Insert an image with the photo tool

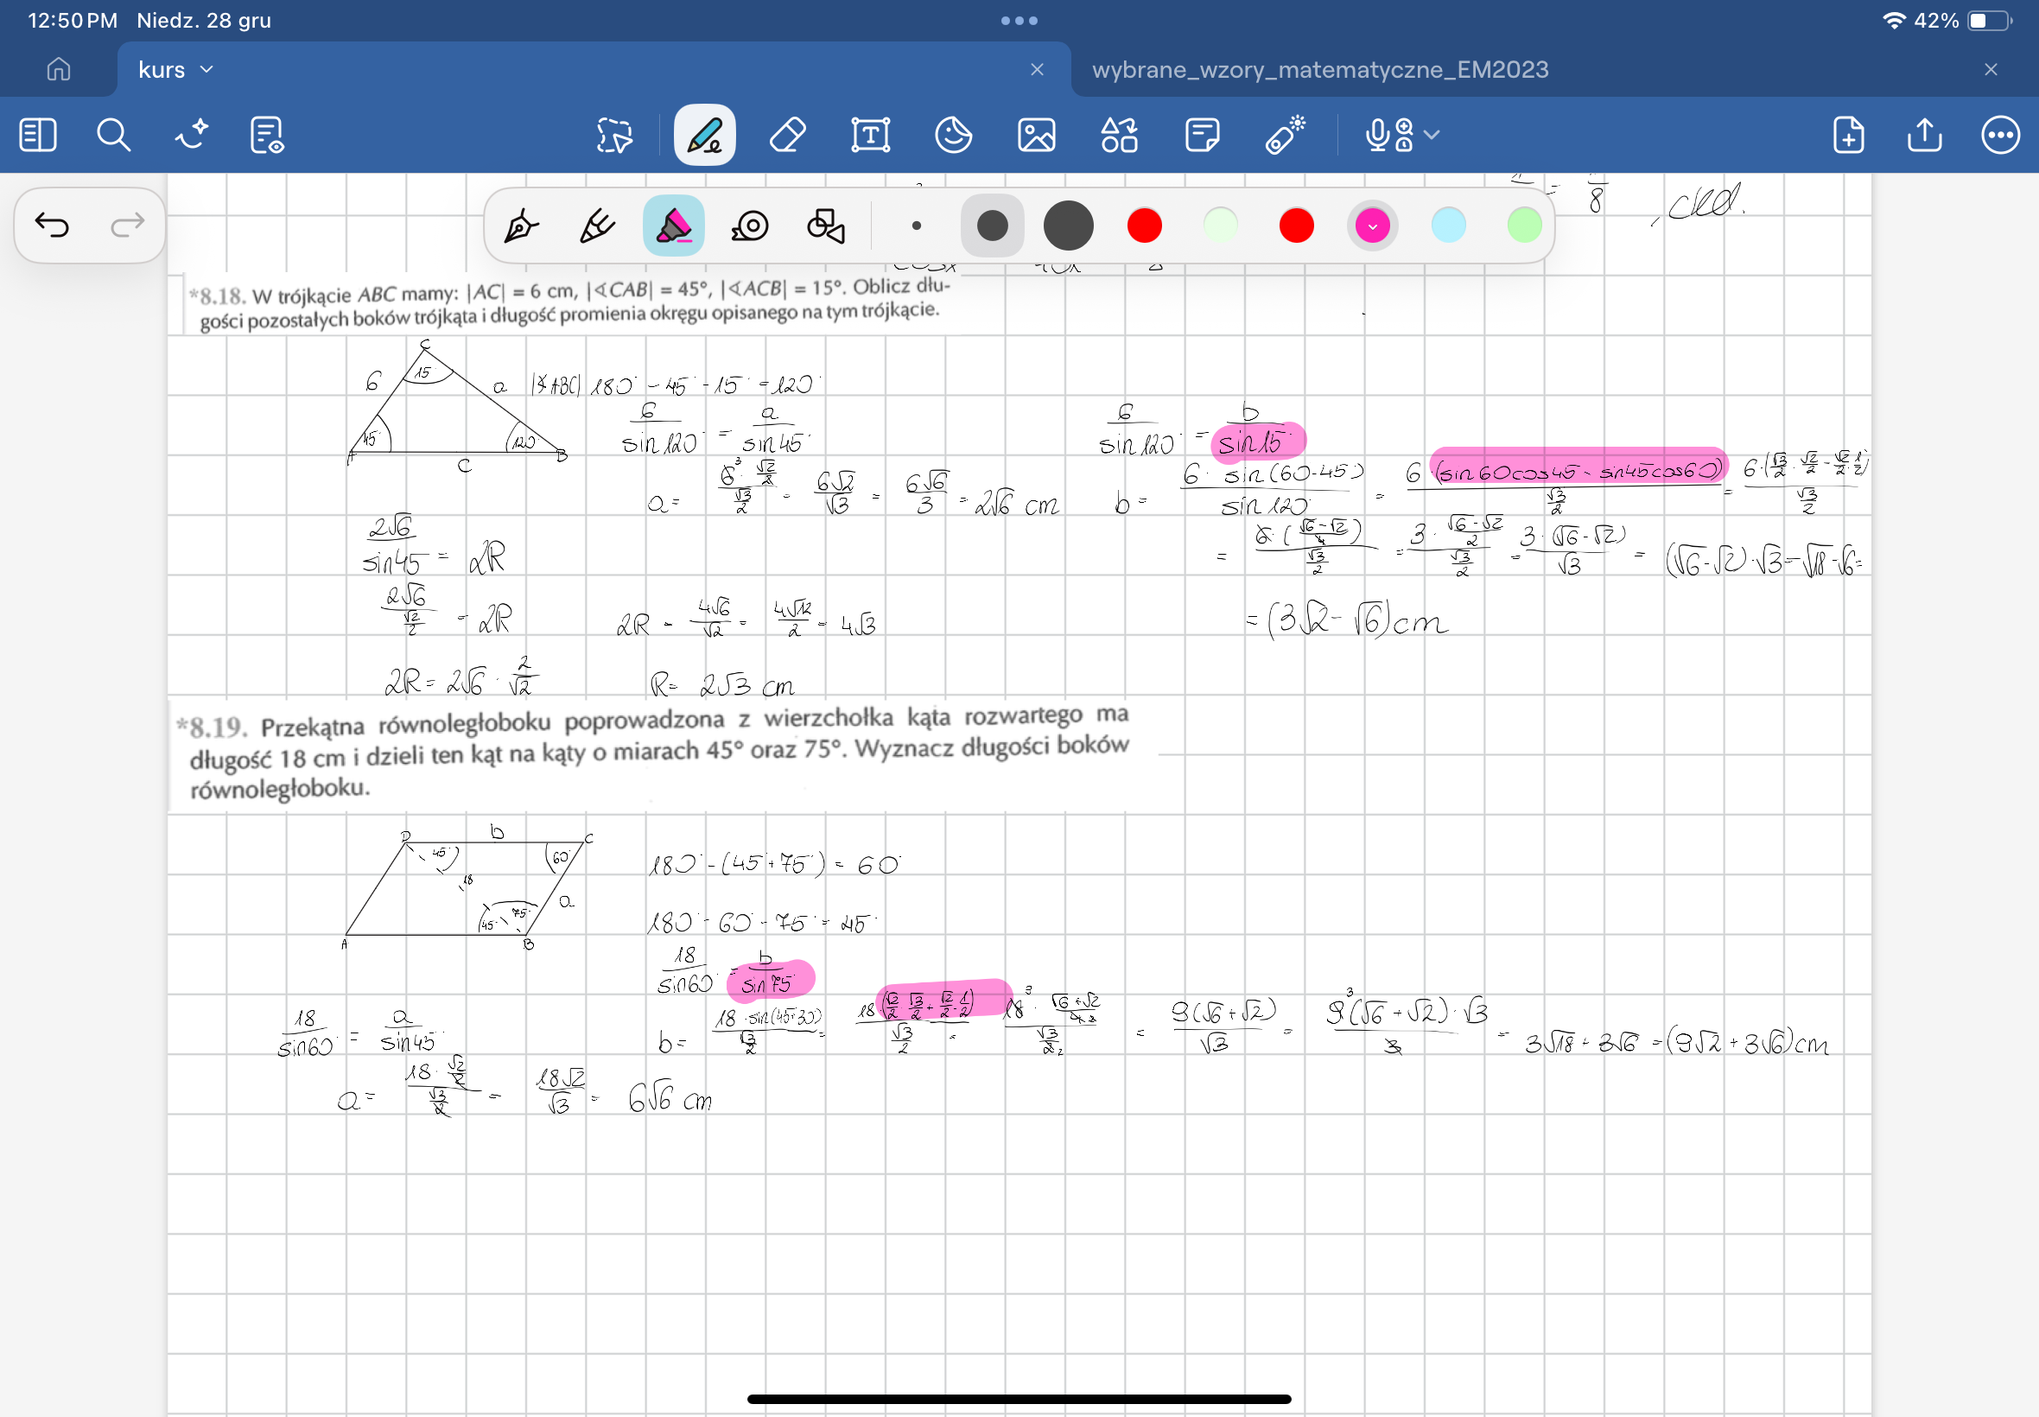click(x=1036, y=136)
